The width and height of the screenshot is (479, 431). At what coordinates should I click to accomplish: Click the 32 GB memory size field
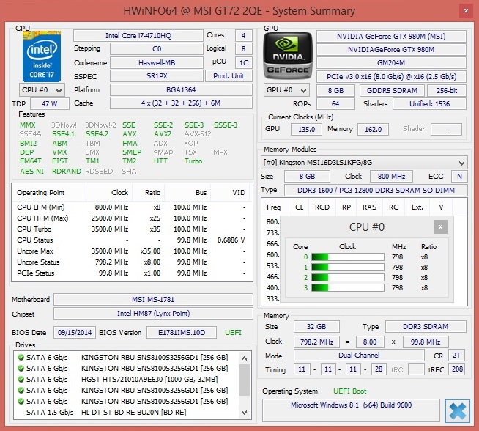point(316,326)
